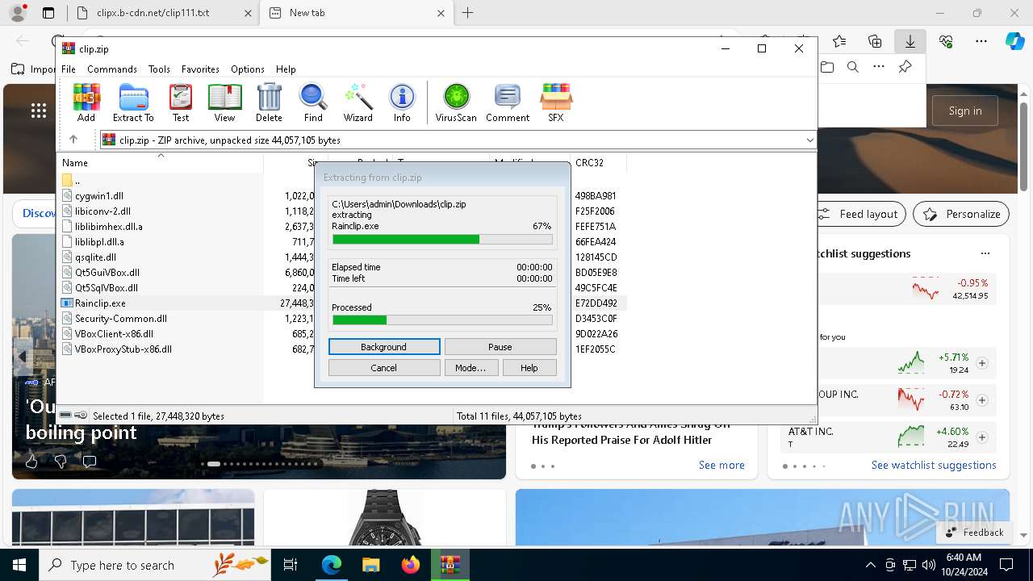The width and height of the screenshot is (1033, 581).
Task: Open the parent folder '..' entry
Action: tap(71, 181)
